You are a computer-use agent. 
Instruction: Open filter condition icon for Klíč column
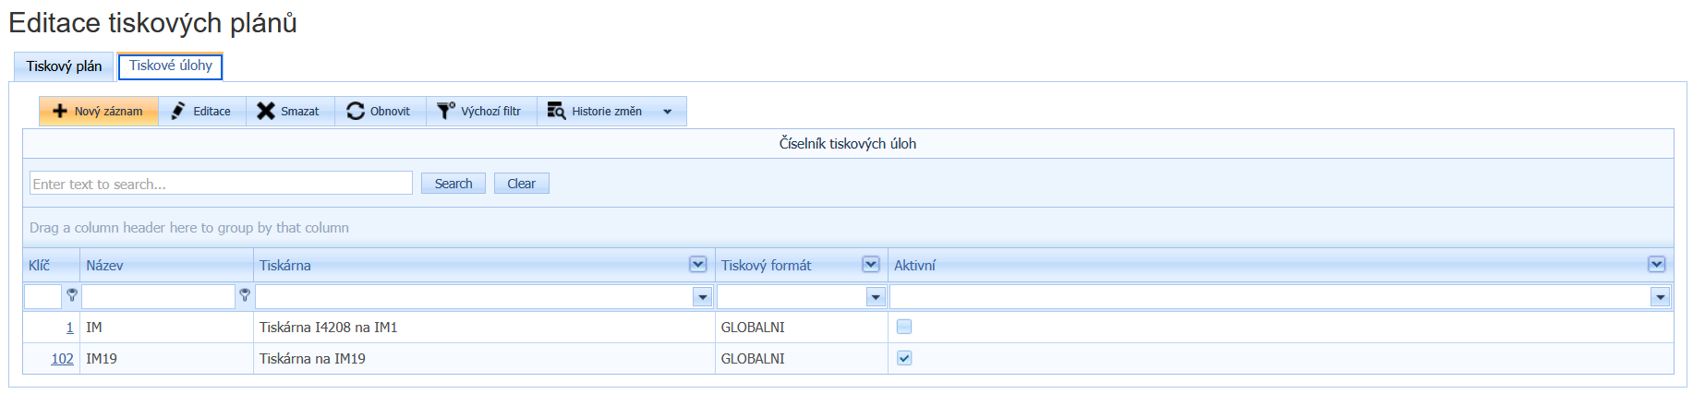(71, 295)
